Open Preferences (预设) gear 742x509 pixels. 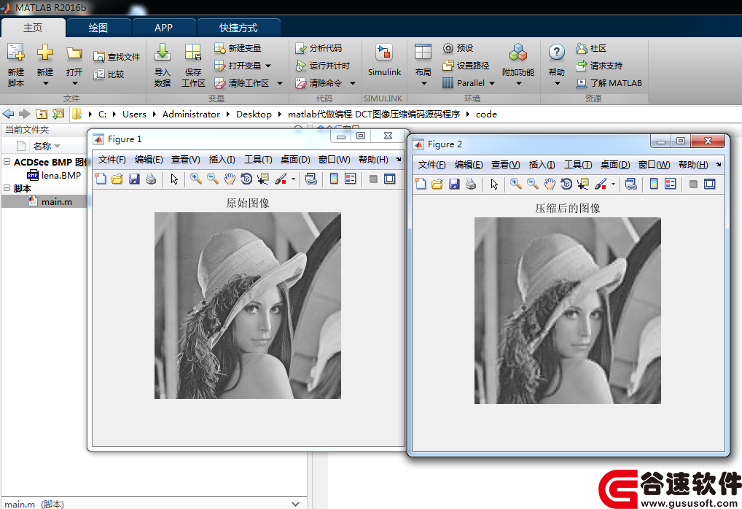pos(458,48)
